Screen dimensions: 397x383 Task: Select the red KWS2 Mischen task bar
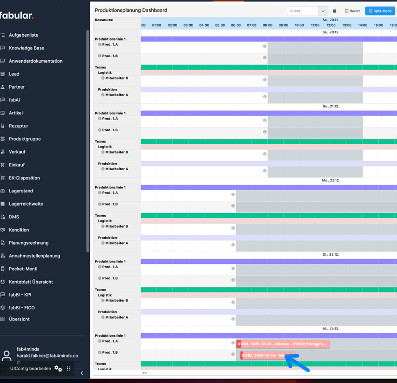(x=283, y=344)
